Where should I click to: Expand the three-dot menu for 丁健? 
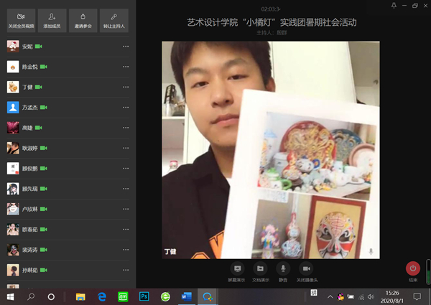click(x=126, y=87)
